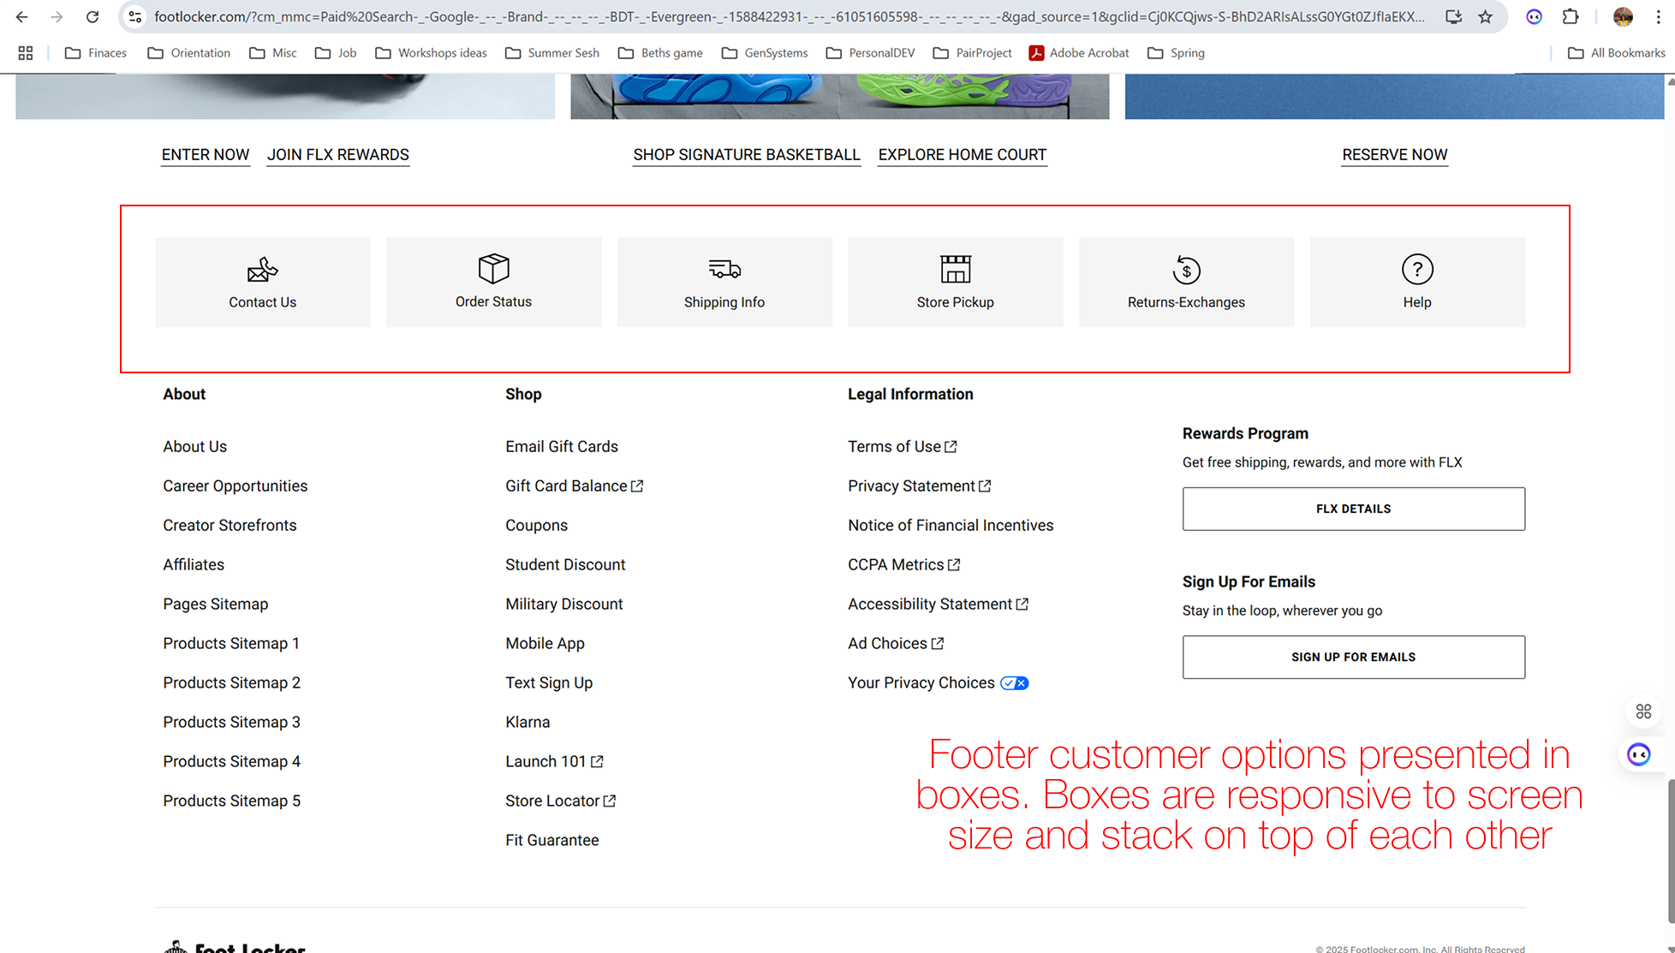Click the floating grid widget icon
This screenshot has height=953, width=1675.
coord(1643,712)
